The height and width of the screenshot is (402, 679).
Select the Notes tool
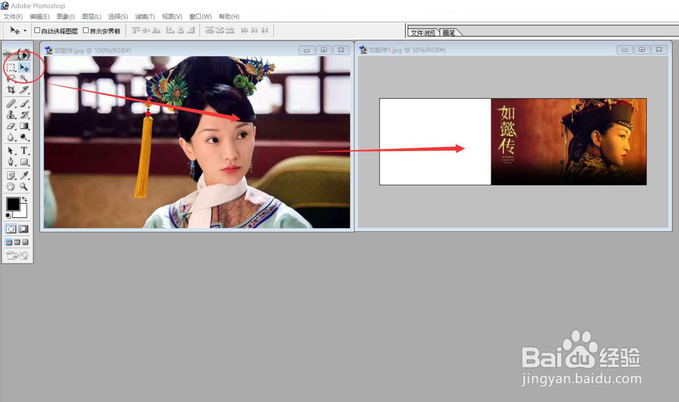pyautogui.click(x=11, y=175)
